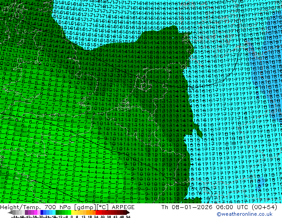Select the '[gdmp]' unit label in the title
This screenshot has width=282, height=218.
click(85, 207)
